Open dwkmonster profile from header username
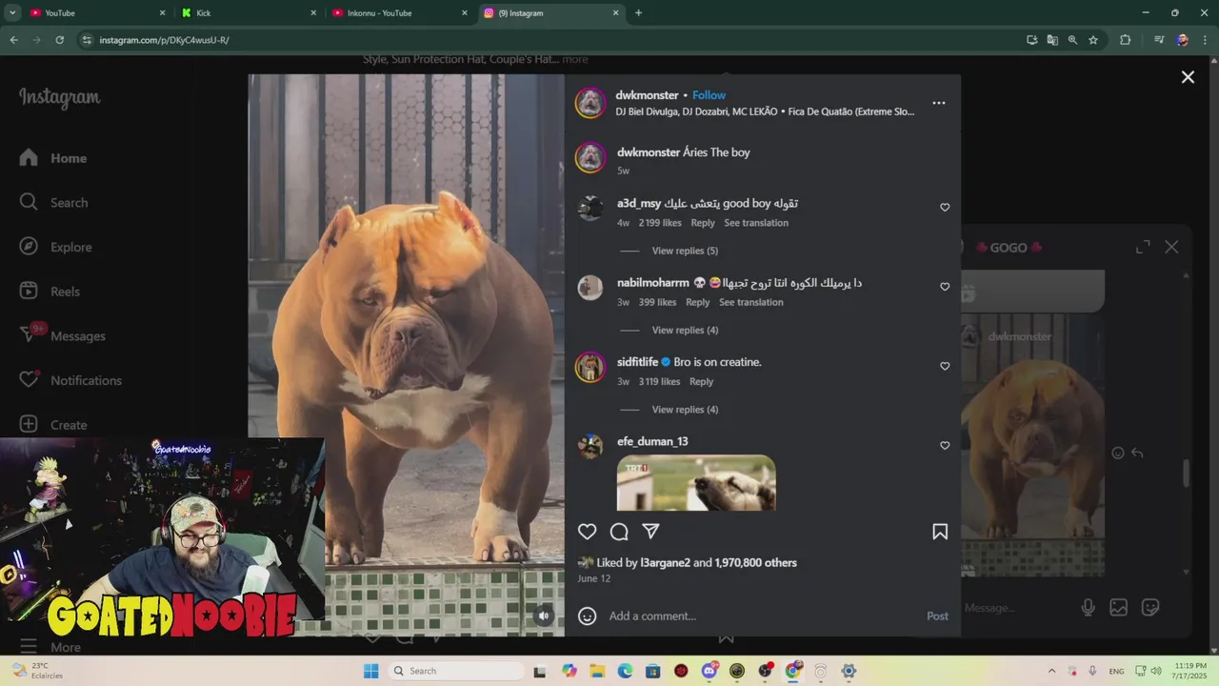Image resolution: width=1219 pixels, height=686 pixels. coord(647,95)
